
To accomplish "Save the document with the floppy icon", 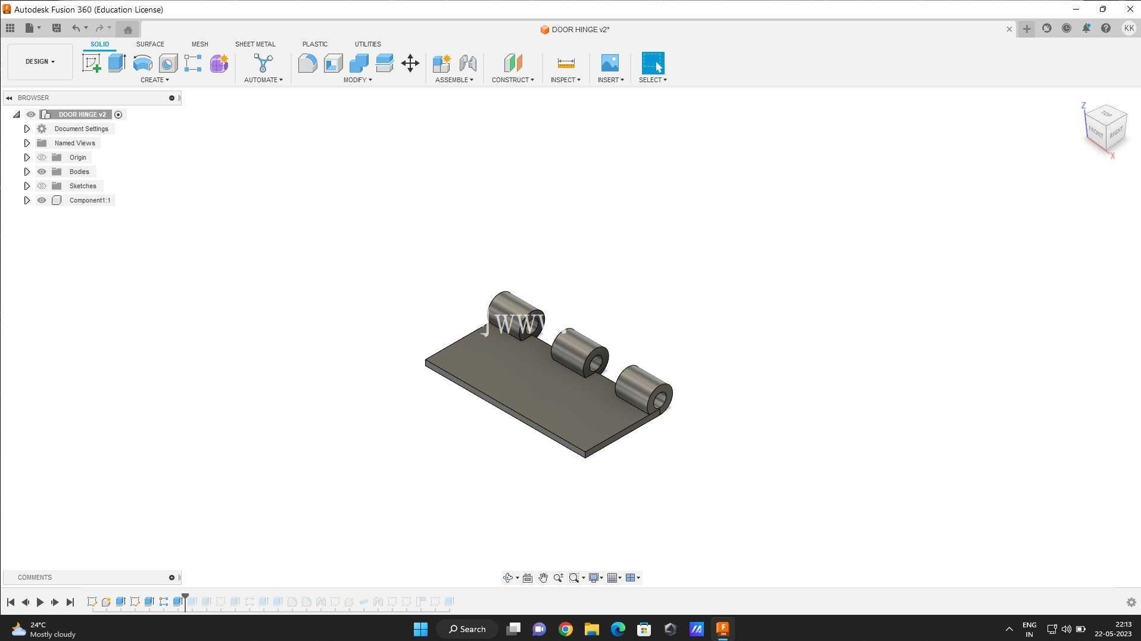I will 57,28.
